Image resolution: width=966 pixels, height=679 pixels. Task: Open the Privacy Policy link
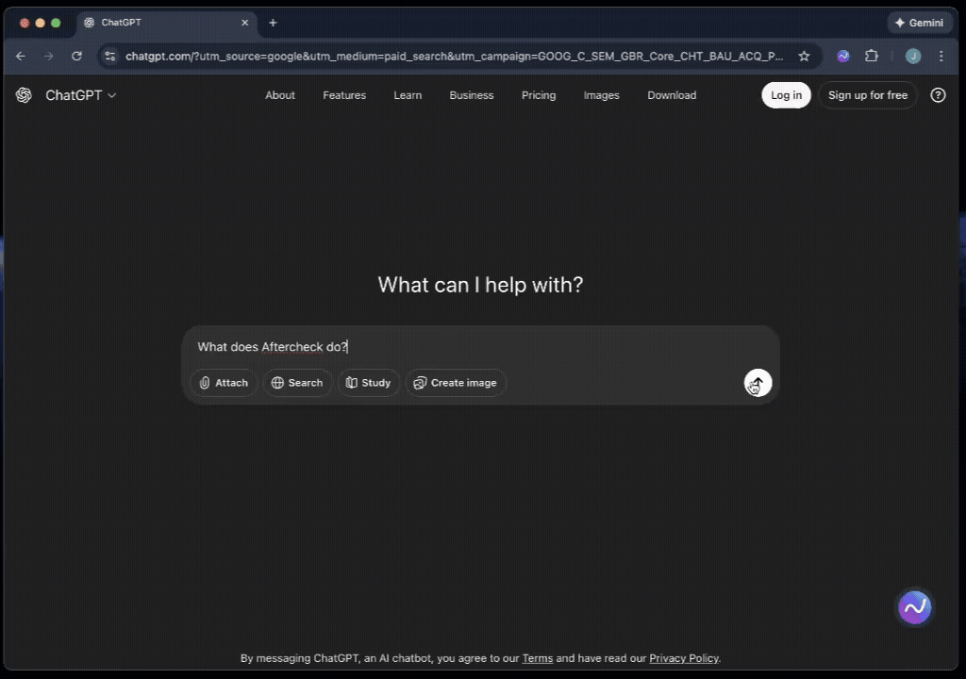click(684, 658)
